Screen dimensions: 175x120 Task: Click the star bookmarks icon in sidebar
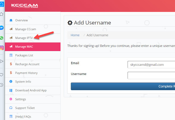[x=2, y=14]
